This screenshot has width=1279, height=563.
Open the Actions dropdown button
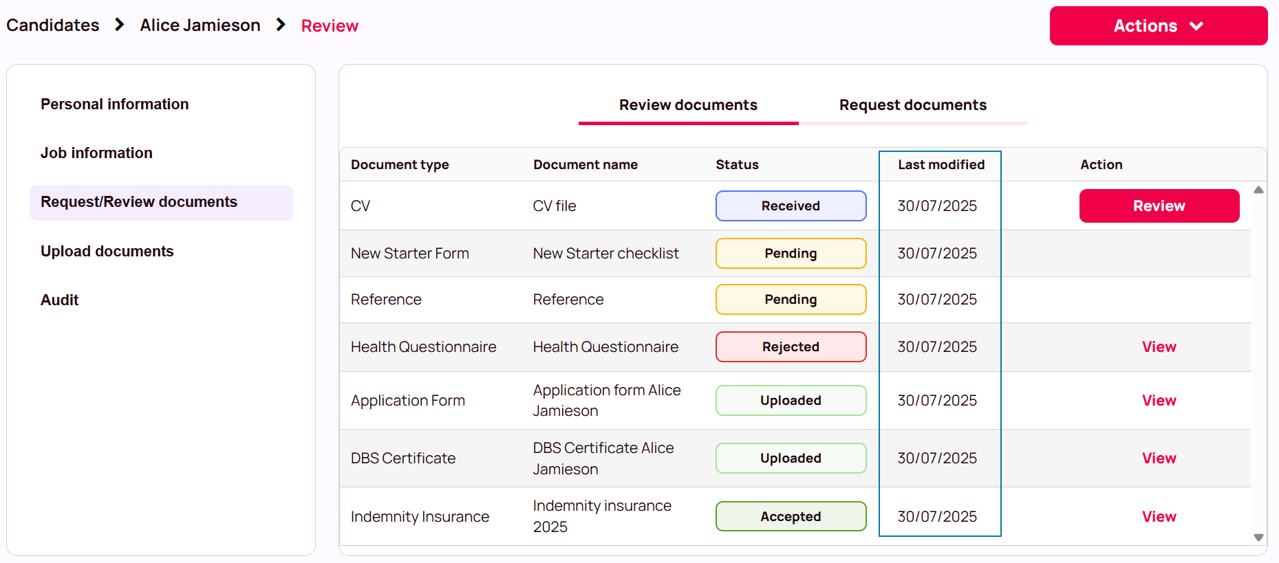click(1158, 26)
